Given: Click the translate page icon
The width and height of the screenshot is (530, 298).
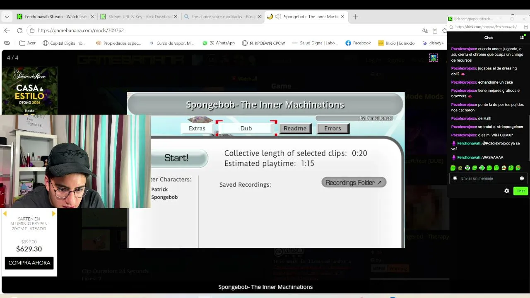Looking at the screenshot, I should pos(425,30).
